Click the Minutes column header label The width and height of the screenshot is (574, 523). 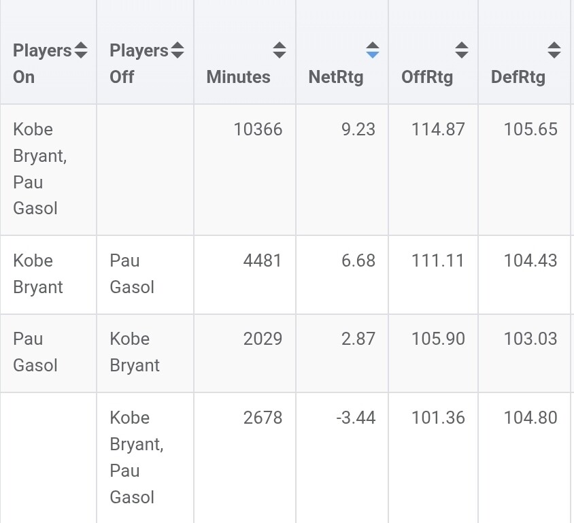pos(238,78)
